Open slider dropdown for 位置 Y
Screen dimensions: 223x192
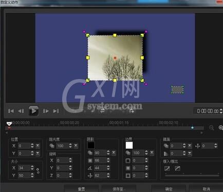pos(38,153)
